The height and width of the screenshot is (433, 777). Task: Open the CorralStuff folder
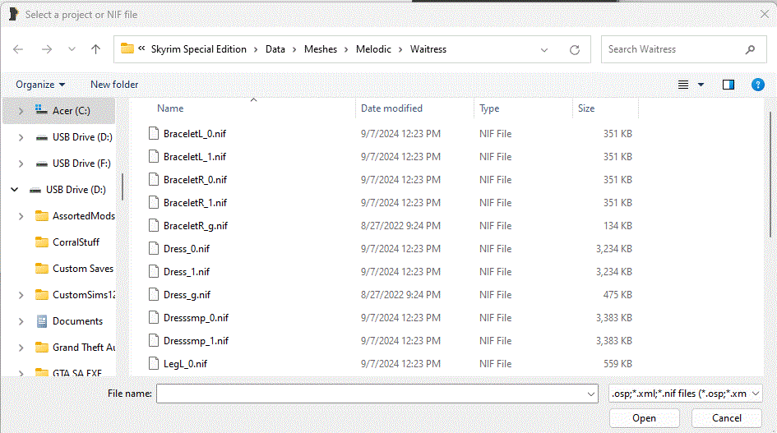[76, 242]
